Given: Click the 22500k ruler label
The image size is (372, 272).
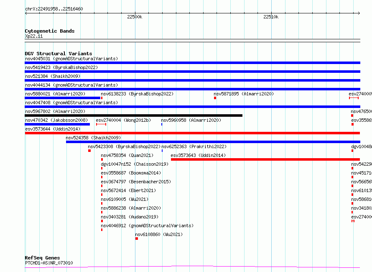Looking at the screenshot, I should (x=135, y=17).
